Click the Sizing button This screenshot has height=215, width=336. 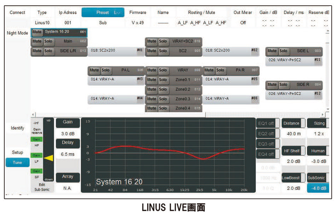pyautogui.click(x=318, y=123)
